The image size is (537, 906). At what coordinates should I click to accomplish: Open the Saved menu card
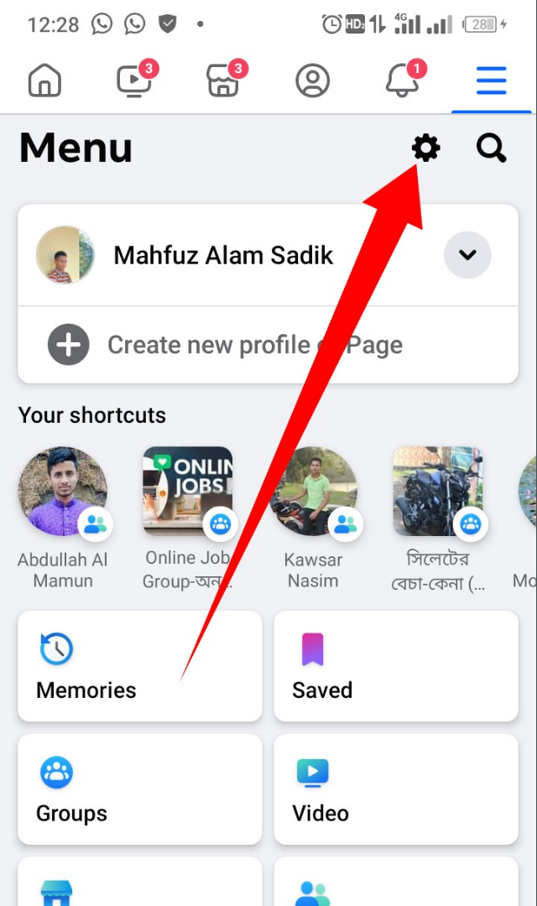[x=395, y=666]
